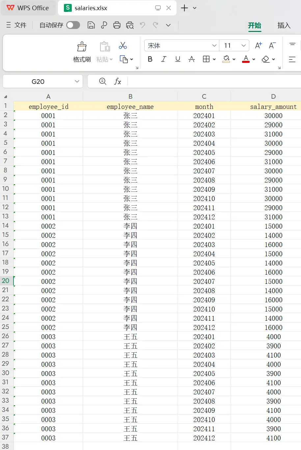The width and height of the screenshot is (301, 450).
Task: Open the font group dialog launcher
Action: click(279, 68)
